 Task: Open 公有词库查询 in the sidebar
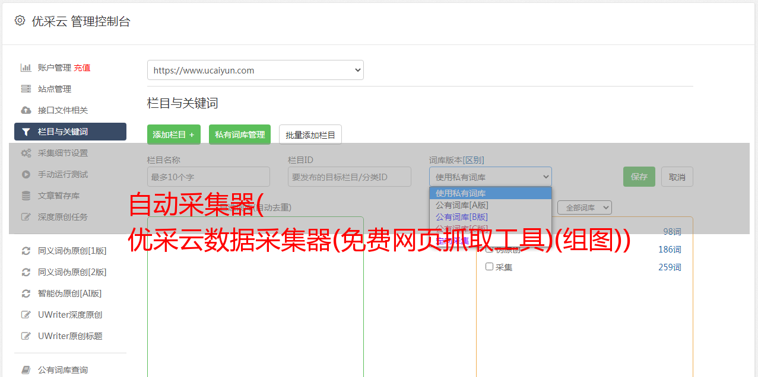point(63,370)
